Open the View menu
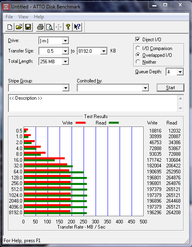Image resolution: width=192 pixels, height=247 pixels. coord(23,17)
